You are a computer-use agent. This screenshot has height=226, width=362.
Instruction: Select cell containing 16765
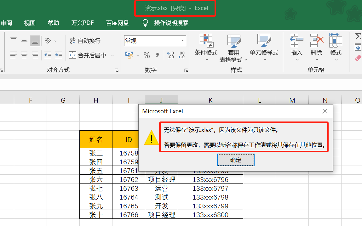click(129, 206)
